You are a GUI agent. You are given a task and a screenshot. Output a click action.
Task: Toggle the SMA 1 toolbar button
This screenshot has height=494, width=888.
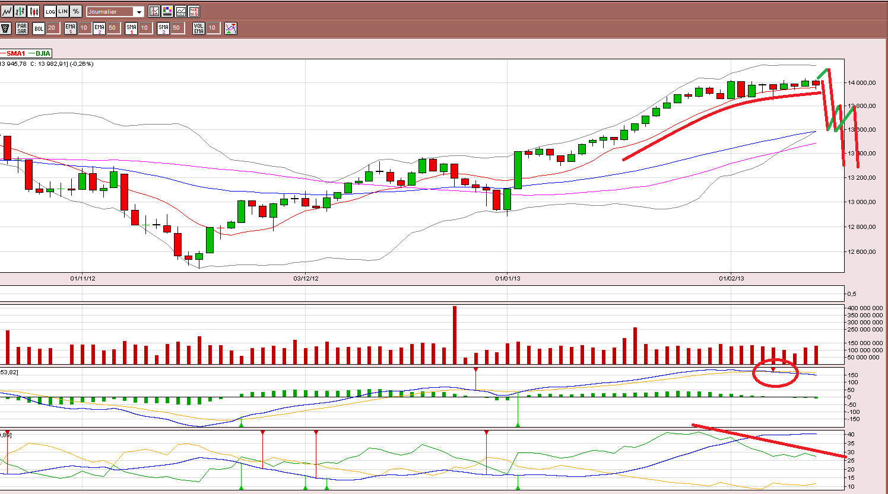tap(131, 28)
